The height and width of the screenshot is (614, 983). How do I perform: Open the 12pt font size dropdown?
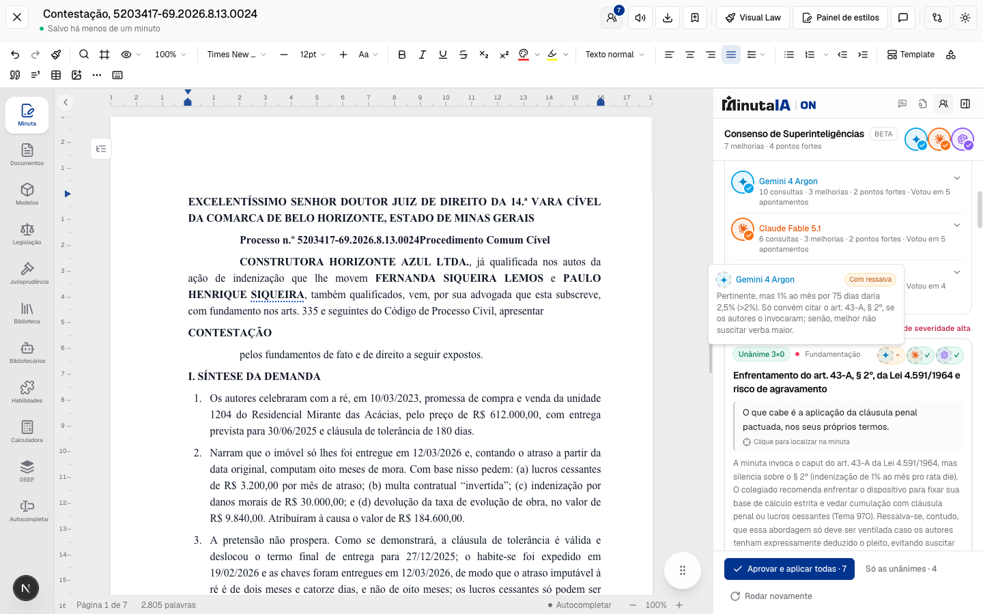point(313,55)
